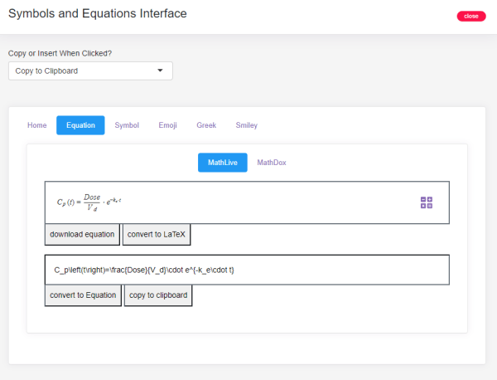Click the red close button
Screen dimensions: 497x380
click(470, 16)
